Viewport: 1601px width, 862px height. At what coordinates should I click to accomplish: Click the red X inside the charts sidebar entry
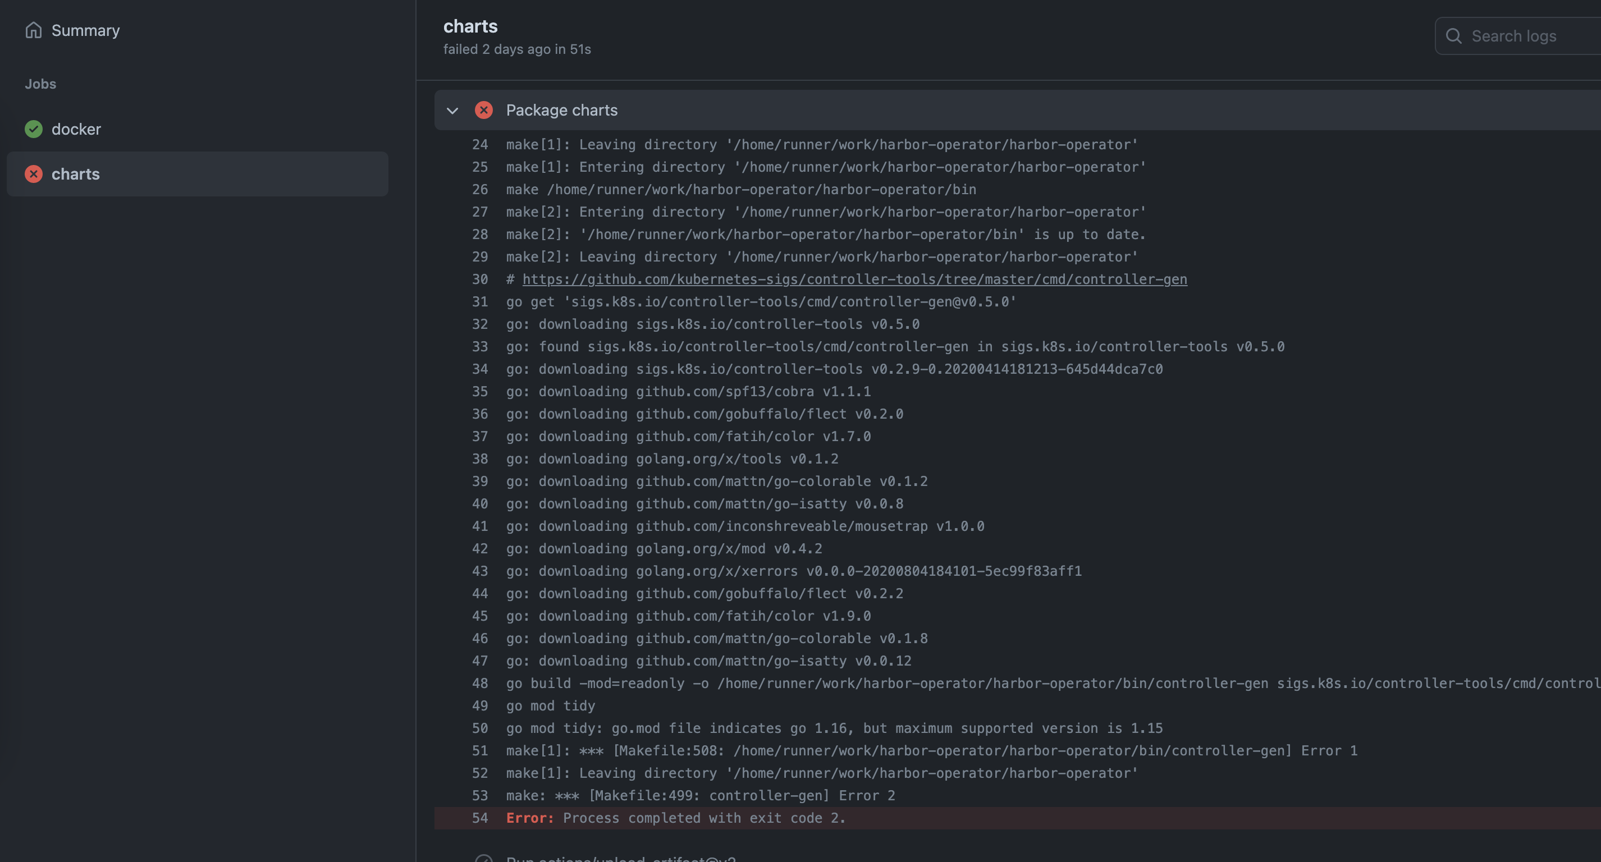click(34, 173)
